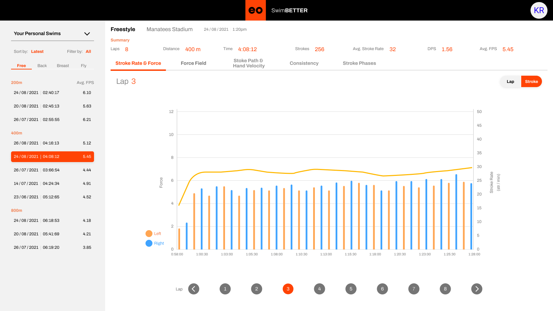
Task: Jump to lap 5 circle
Action: pos(351,289)
